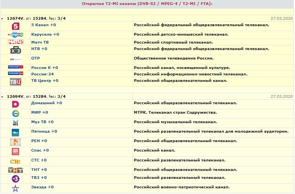Screen dimensions: 295x194
Task: Open the ТВ Центр +0 link
Action: [45, 81]
